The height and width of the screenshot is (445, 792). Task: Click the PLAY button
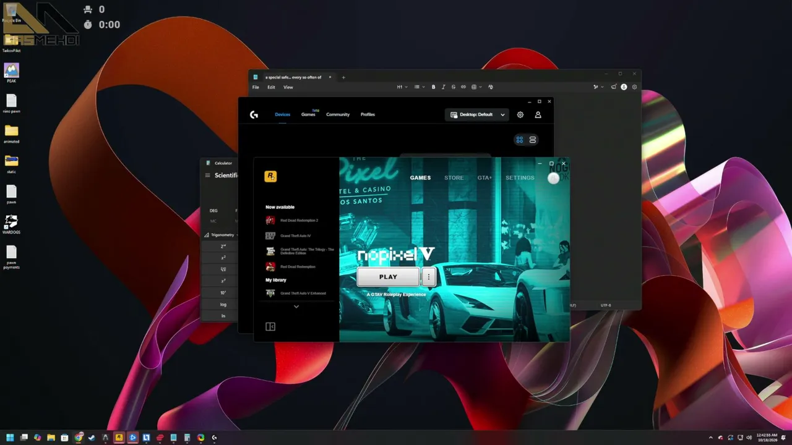pos(388,277)
